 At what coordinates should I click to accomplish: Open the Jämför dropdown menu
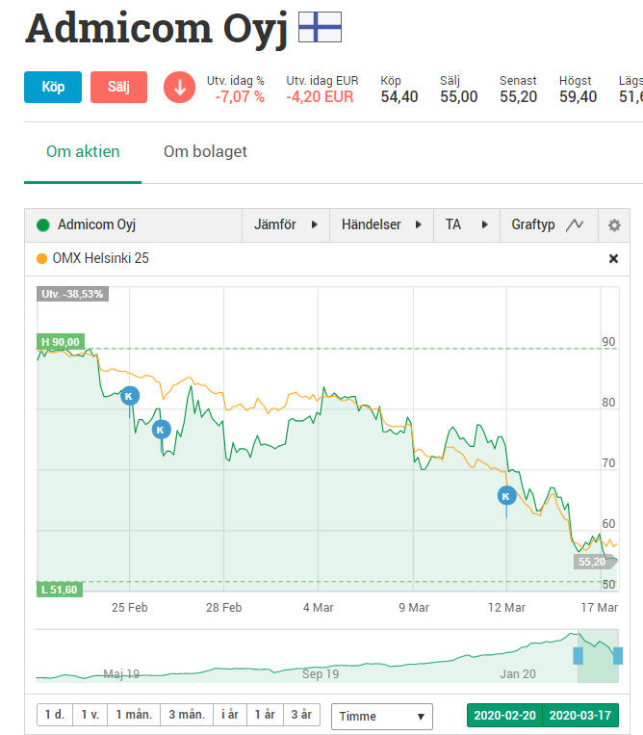click(286, 225)
